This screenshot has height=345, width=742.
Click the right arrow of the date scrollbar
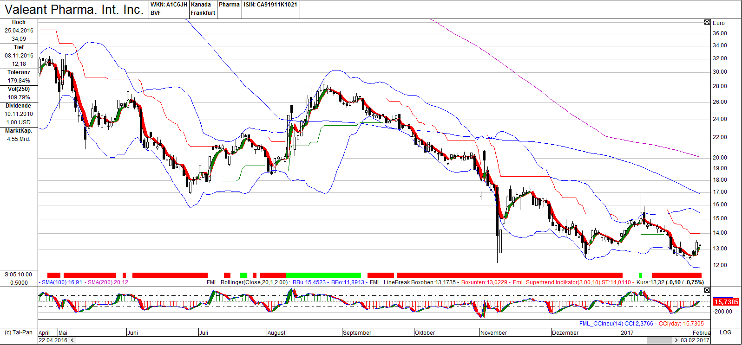click(x=676, y=340)
